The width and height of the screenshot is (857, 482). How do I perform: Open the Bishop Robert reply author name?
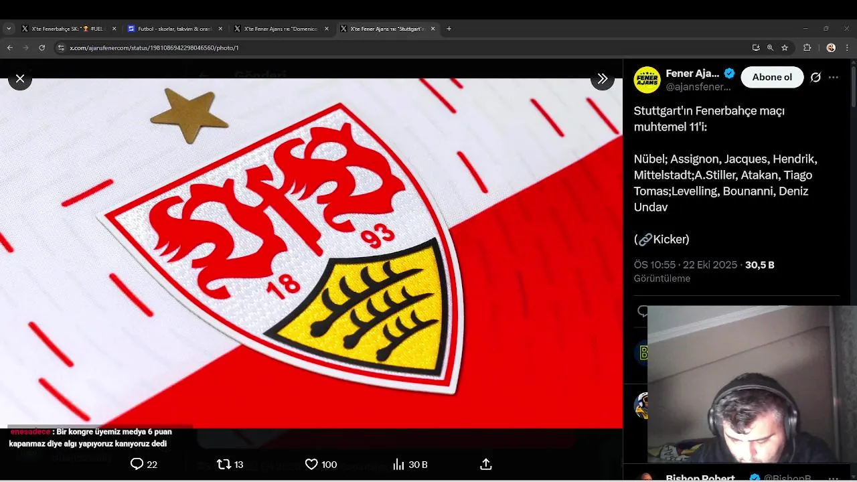pos(700,478)
